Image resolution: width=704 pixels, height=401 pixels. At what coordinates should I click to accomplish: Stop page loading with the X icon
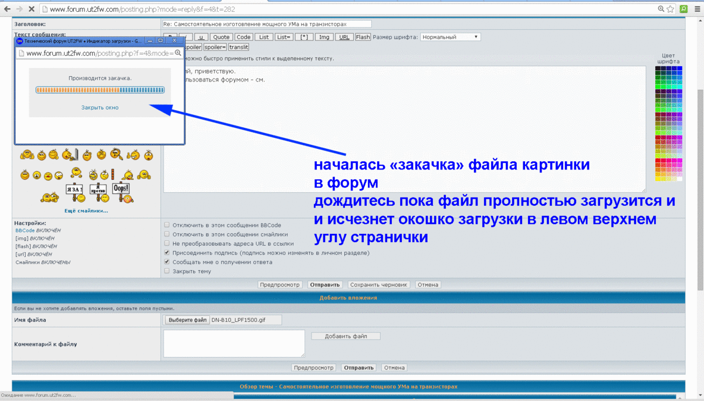(x=31, y=9)
